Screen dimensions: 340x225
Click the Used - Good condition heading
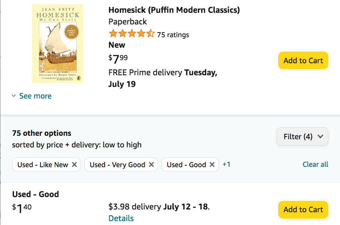35,194
